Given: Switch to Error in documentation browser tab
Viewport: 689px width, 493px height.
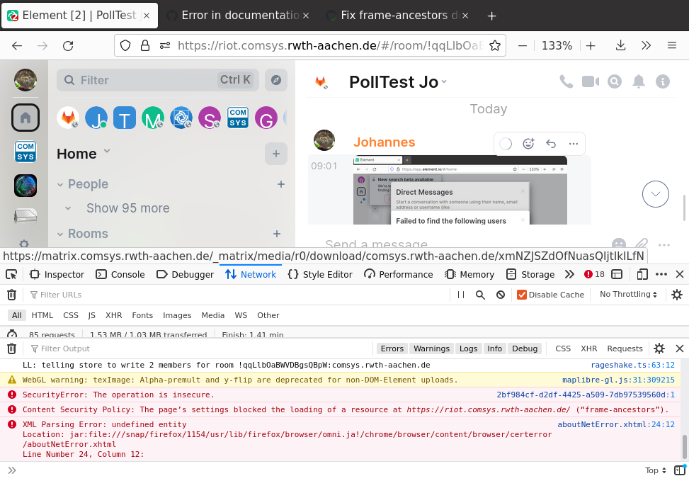Looking at the screenshot, I should point(238,16).
